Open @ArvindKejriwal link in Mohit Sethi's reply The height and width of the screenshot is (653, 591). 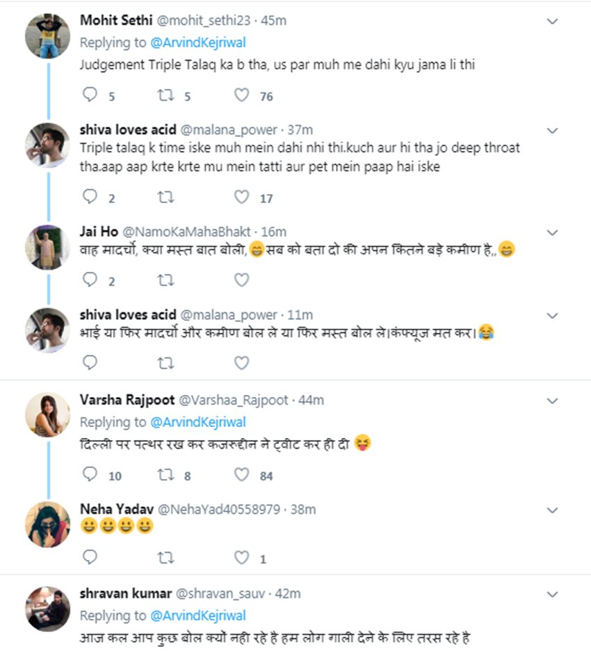click(x=198, y=42)
